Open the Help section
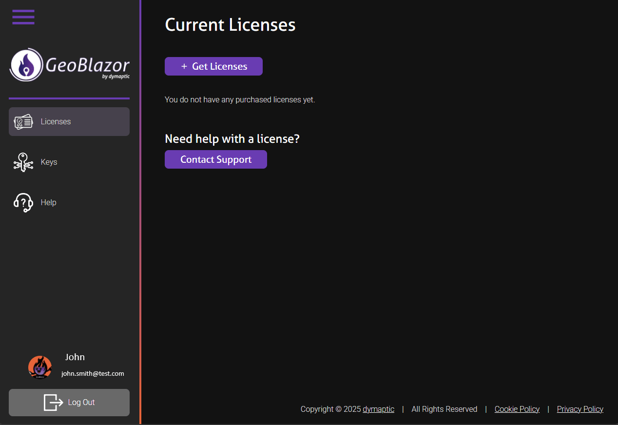 [69, 203]
